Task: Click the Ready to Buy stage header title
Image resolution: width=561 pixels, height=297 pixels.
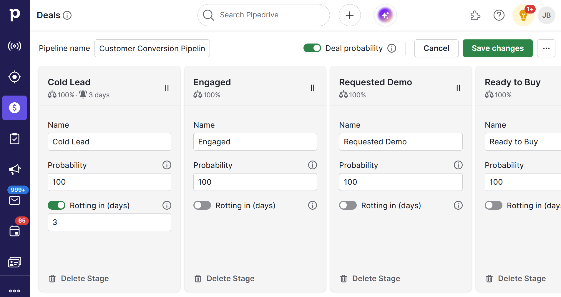Action: (513, 82)
